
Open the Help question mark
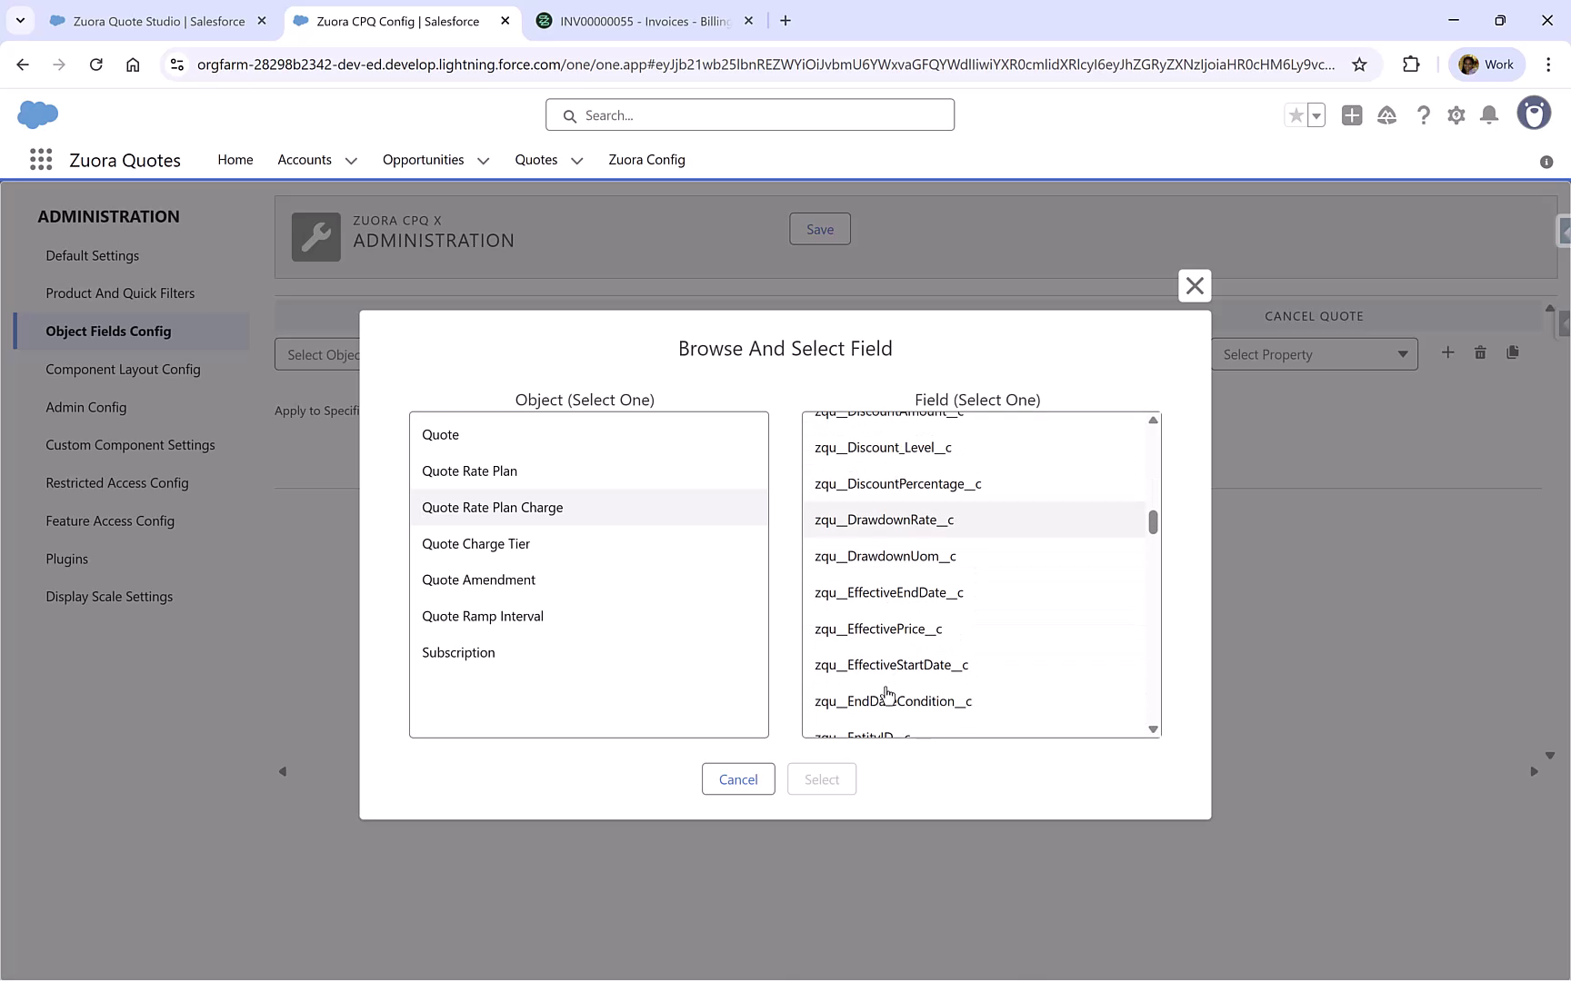pyautogui.click(x=1424, y=115)
